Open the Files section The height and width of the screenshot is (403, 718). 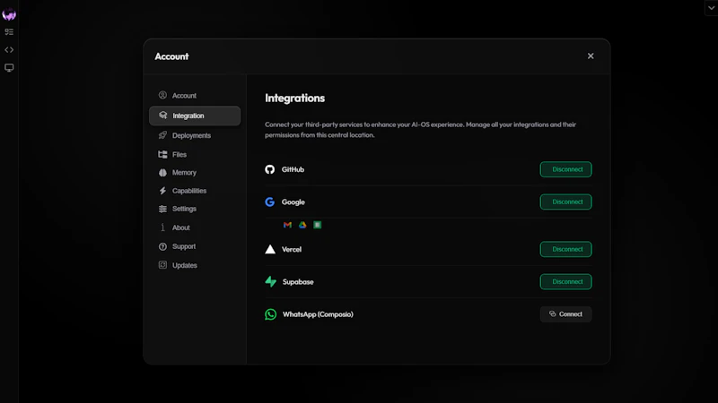pyautogui.click(x=195, y=154)
